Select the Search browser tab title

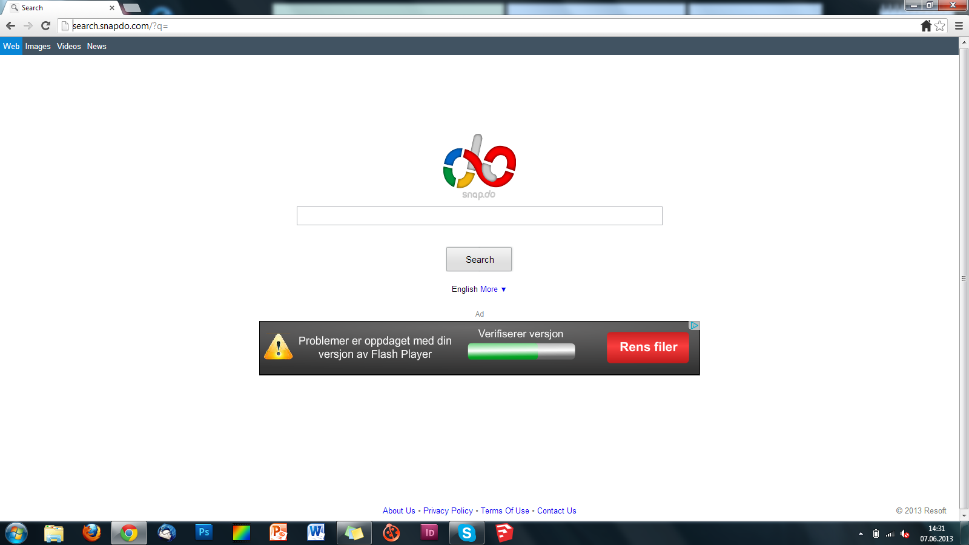pos(32,8)
